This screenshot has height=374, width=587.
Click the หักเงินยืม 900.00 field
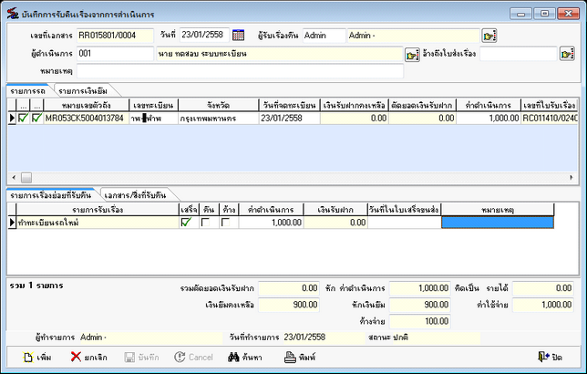[419, 305]
